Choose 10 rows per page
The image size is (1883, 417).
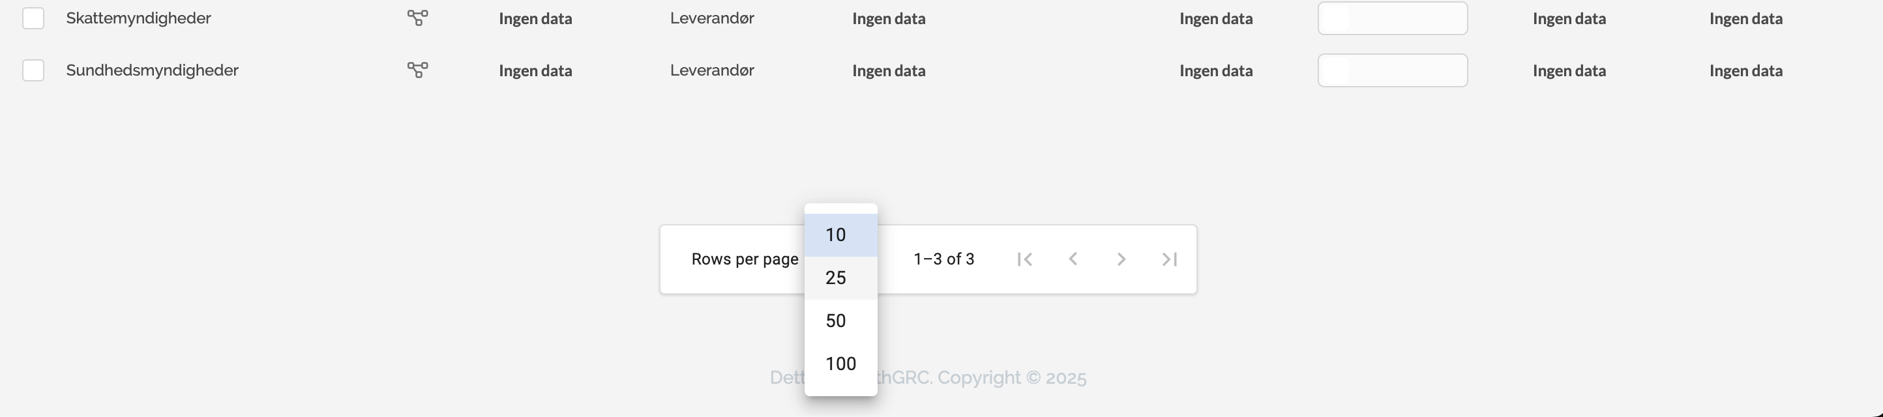pyautogui.click(x=837, y=235)
